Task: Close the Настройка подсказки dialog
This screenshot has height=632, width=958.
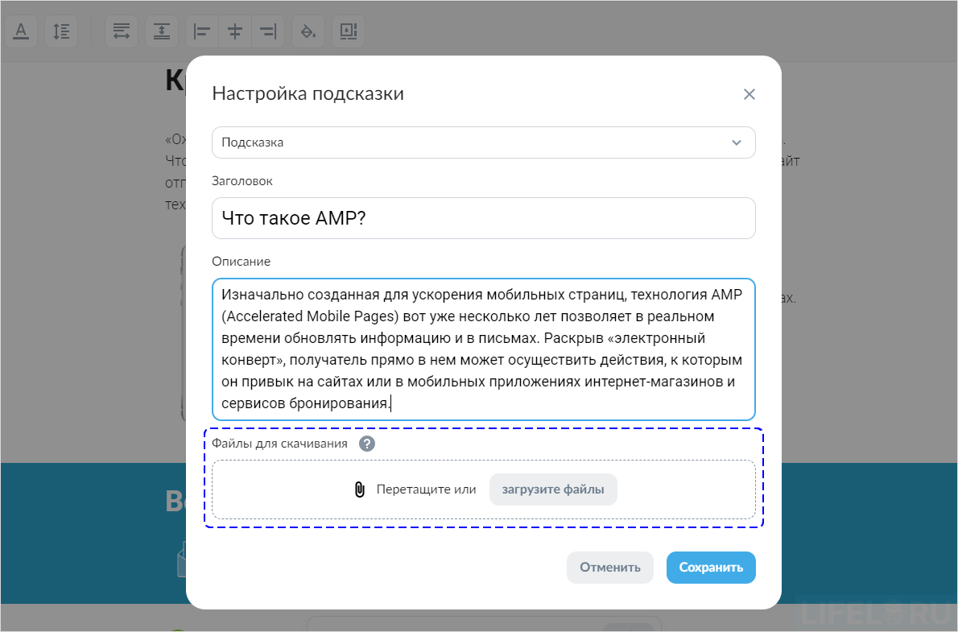Action: tap(749, 94)
